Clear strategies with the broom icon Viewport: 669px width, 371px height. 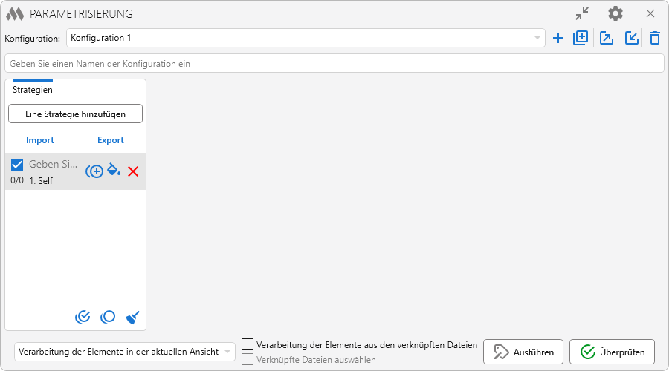132,317
